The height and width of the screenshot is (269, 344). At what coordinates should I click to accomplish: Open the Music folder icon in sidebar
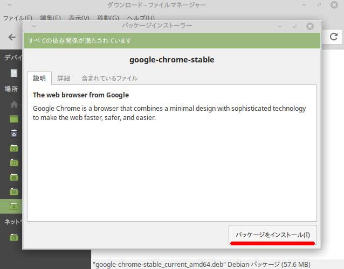[x=14, y=162]
